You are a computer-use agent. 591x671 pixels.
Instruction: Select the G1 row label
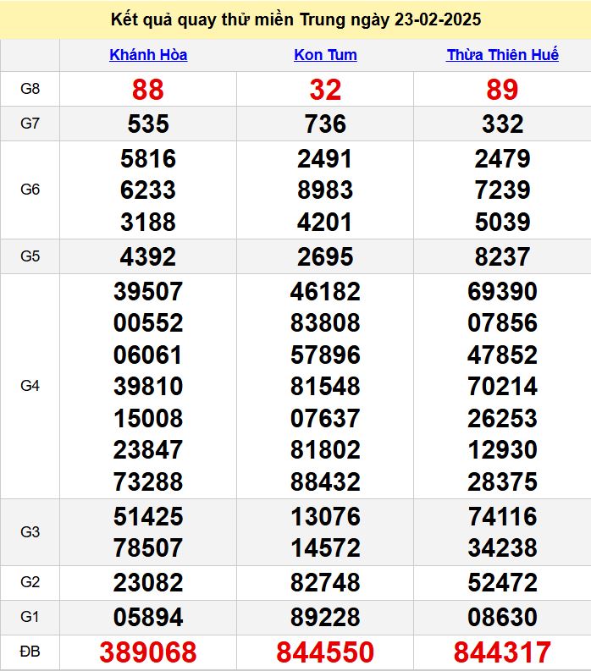point(30,617)
